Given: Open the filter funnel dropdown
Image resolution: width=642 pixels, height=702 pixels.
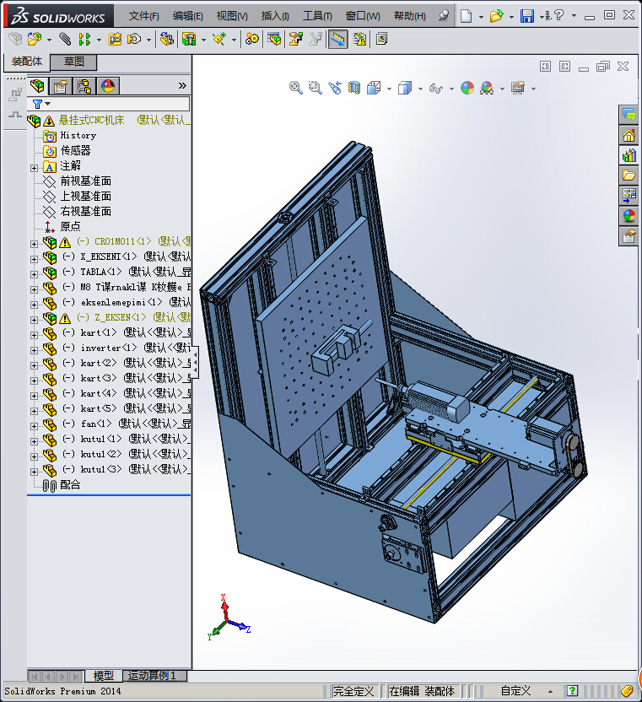Looking at the screenshot, I should coord(41,104).
